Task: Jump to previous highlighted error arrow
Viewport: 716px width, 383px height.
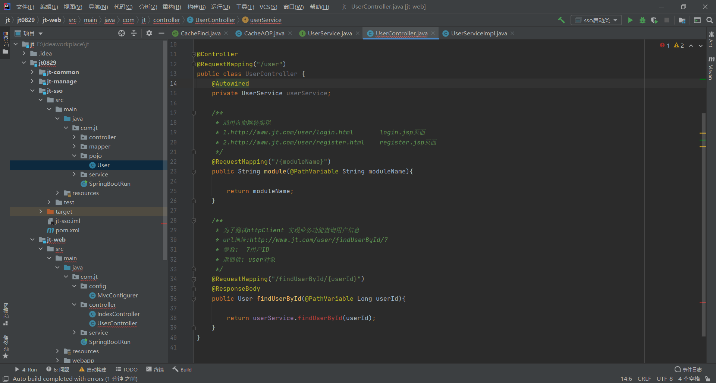Action: pos(691,45)
